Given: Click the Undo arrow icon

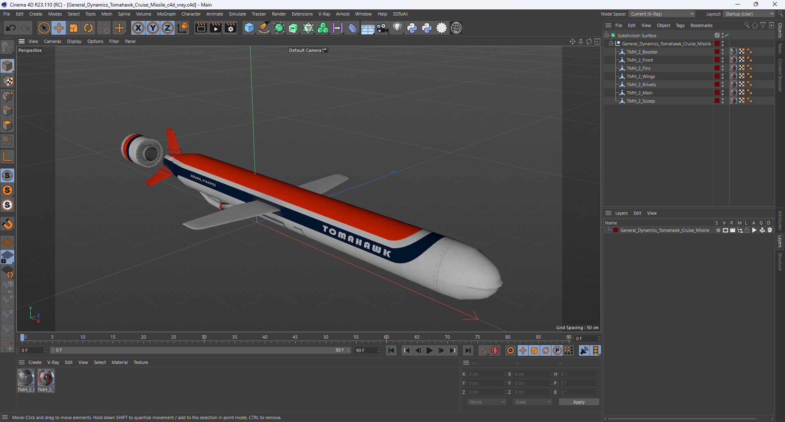Looking at the screenshot, I should pos(11,28).
